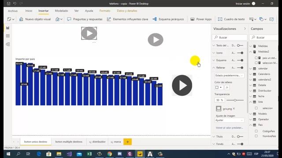
Task: Open more options ellipsis under selected button
Action: click(94, 42)
